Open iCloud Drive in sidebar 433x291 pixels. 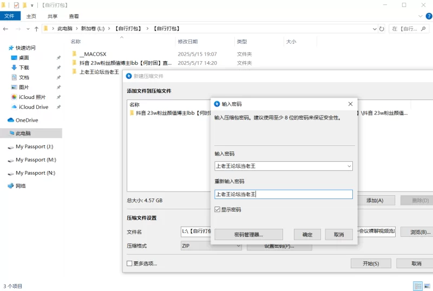(33, 107)
